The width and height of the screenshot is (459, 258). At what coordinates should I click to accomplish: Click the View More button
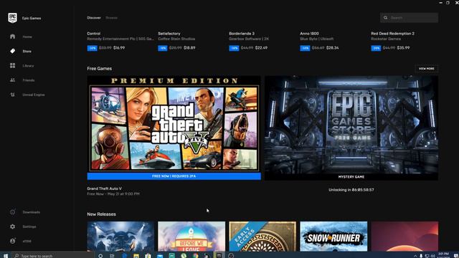(427, 69)
